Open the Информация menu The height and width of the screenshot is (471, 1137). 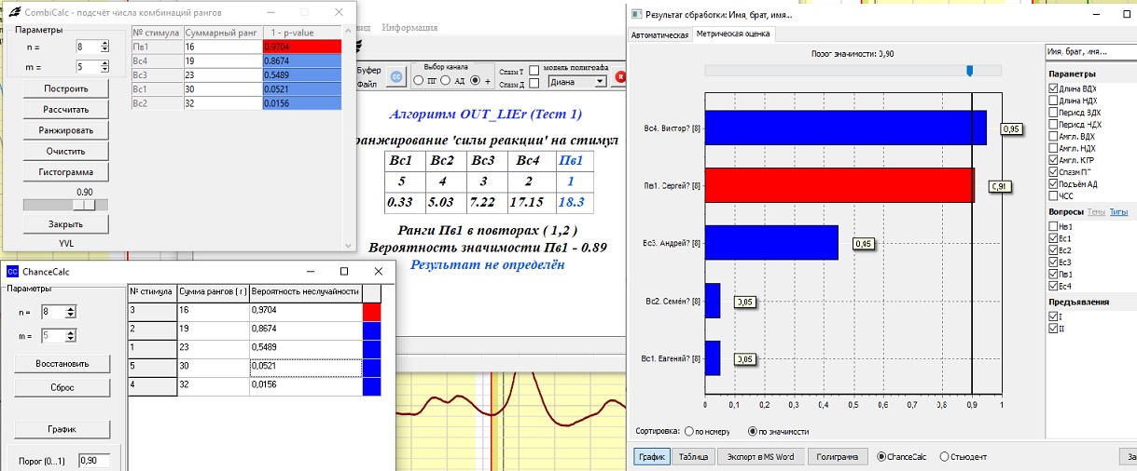coord(409,28)
